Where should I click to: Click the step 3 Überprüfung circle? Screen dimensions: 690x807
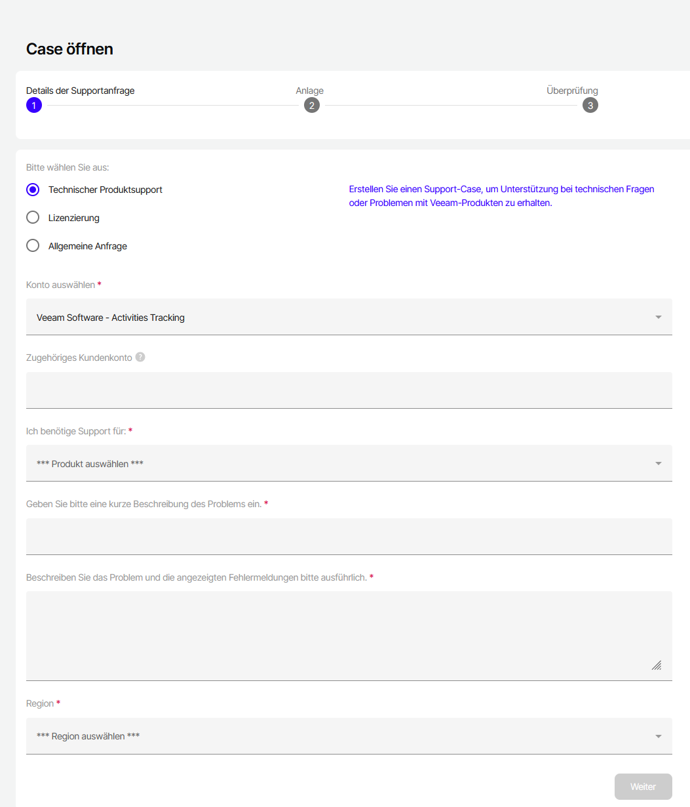pos(590,106)
